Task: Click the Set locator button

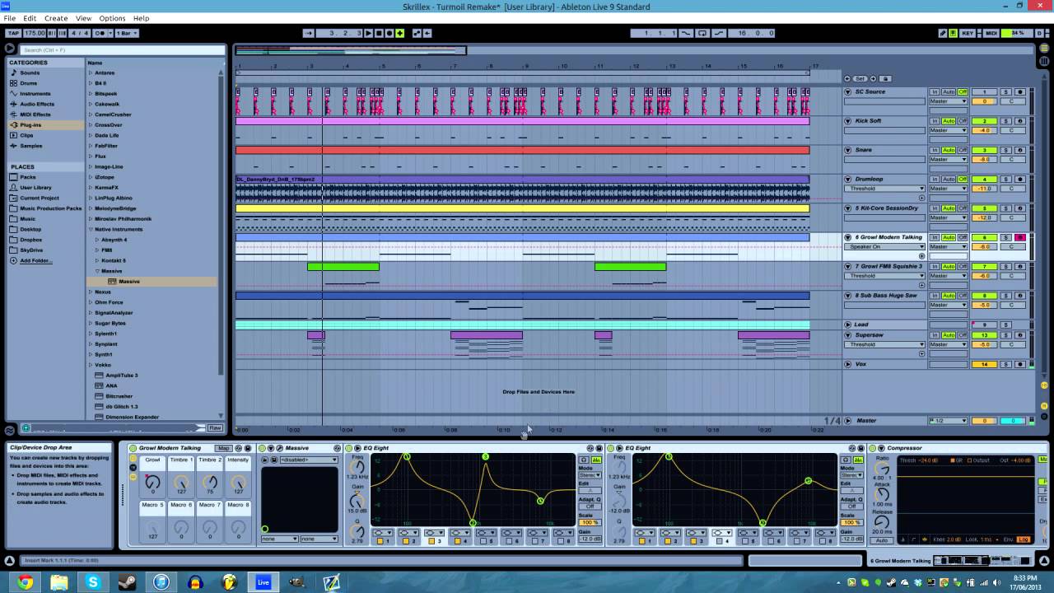Action: pos(860,79)
